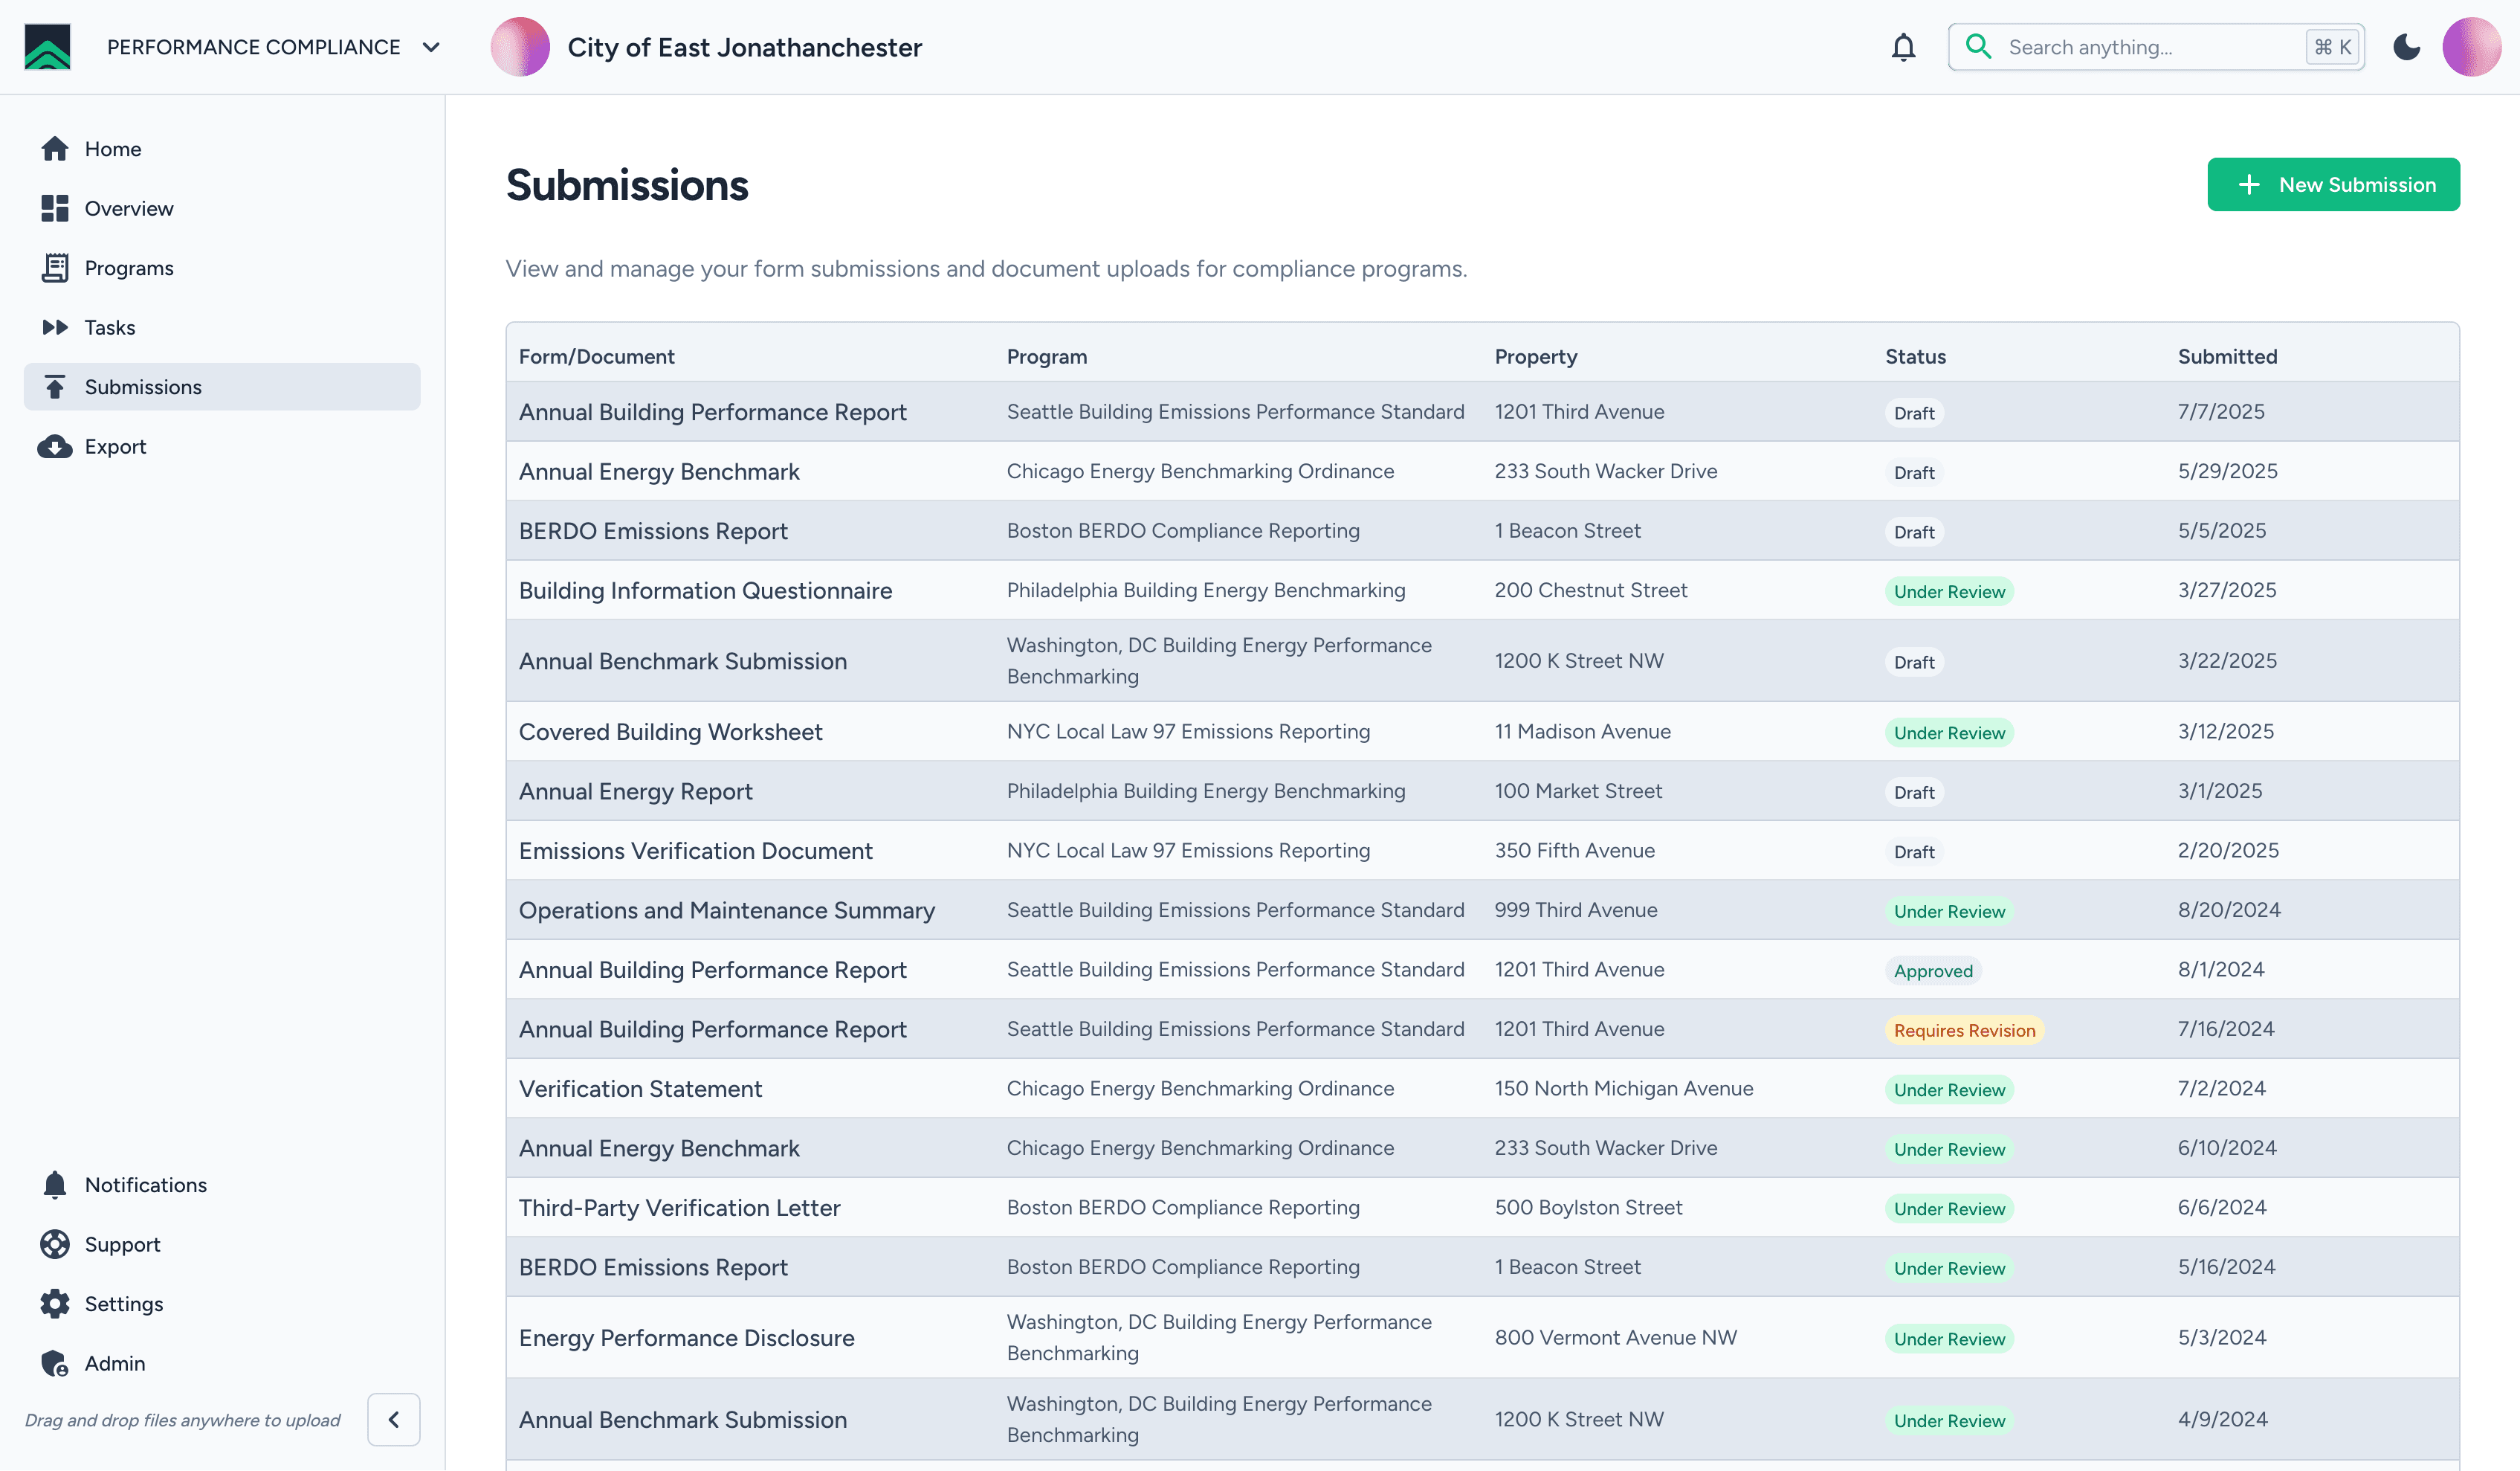Open notifications bell in top bar
The width and height of the screenshot is (2520, 1471).
[1903, 47]
